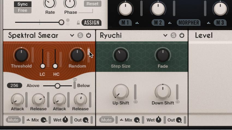Click the Fade knob

163,55
